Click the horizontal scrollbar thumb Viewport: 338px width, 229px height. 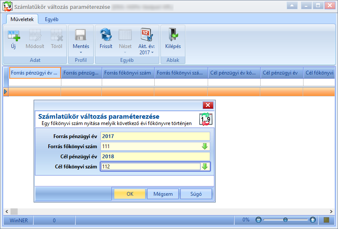[x=14, y=211]
